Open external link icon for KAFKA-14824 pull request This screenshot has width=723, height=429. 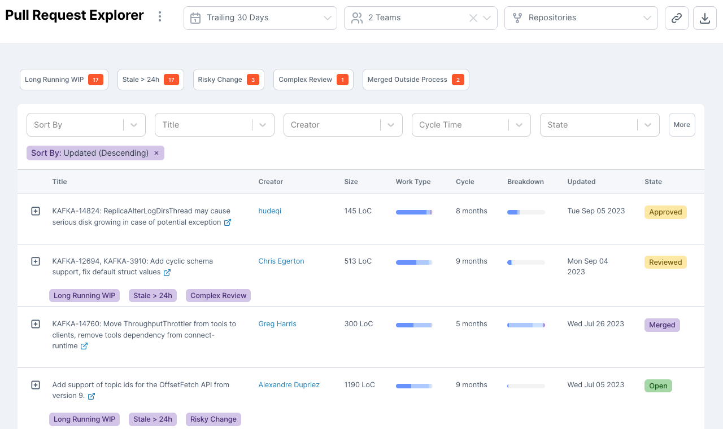228,222
